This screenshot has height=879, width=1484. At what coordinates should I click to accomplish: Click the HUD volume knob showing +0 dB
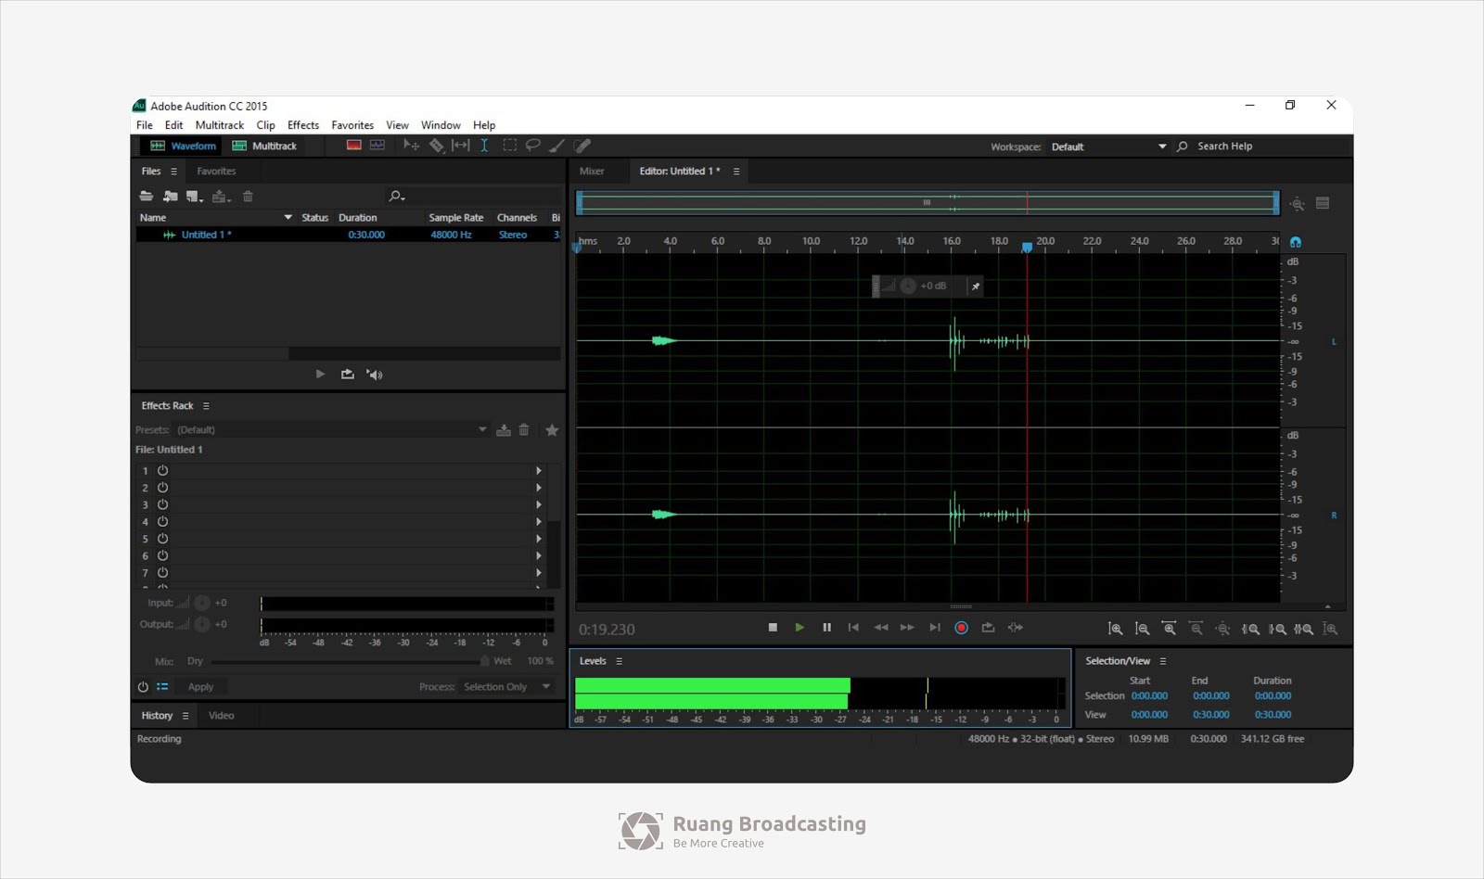(908, 286)
